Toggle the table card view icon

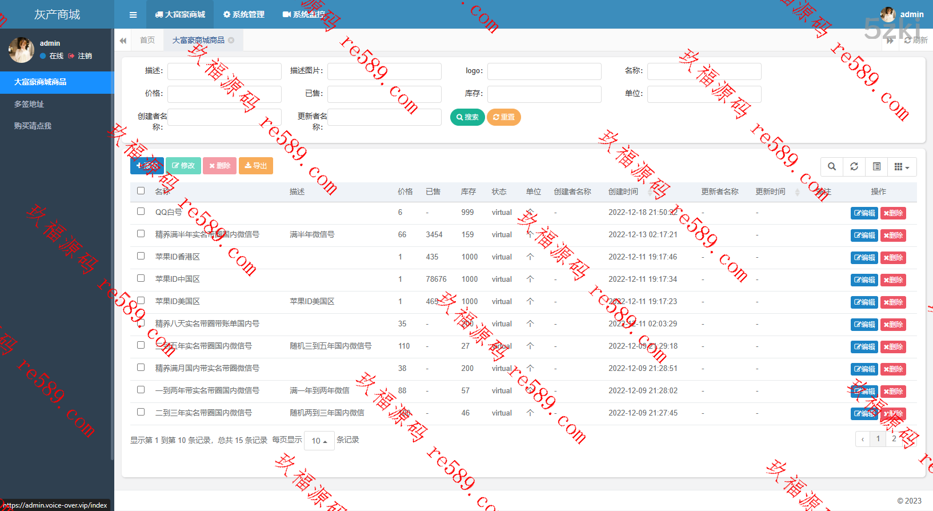pyautogui.click(x=876, y=167)
